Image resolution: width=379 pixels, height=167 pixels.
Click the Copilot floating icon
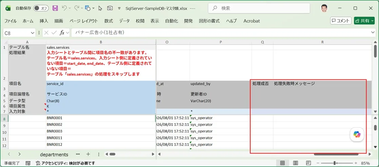pyautogui.click(x=357, y=134)
